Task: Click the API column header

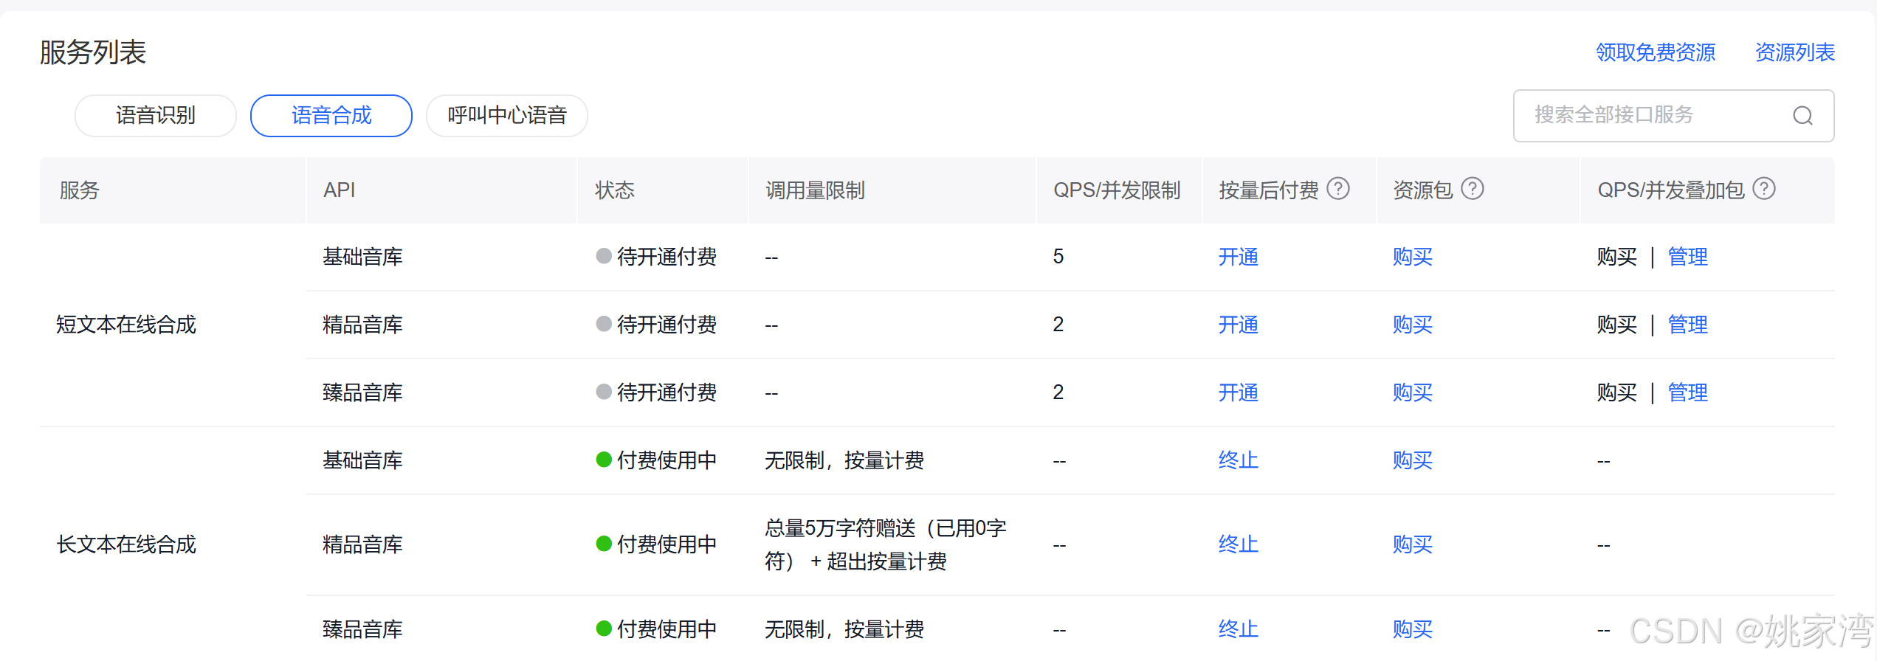Action: pos(340,190)
